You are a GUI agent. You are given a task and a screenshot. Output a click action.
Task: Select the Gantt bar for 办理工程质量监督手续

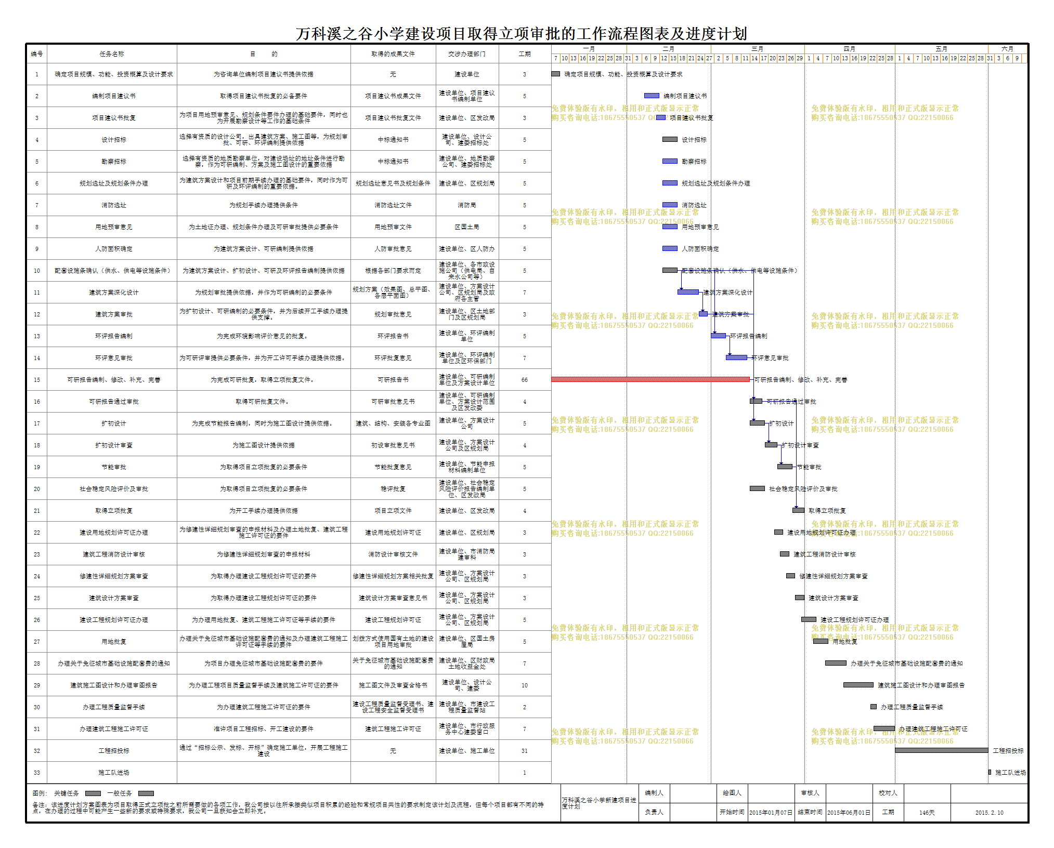click(874, 707)
